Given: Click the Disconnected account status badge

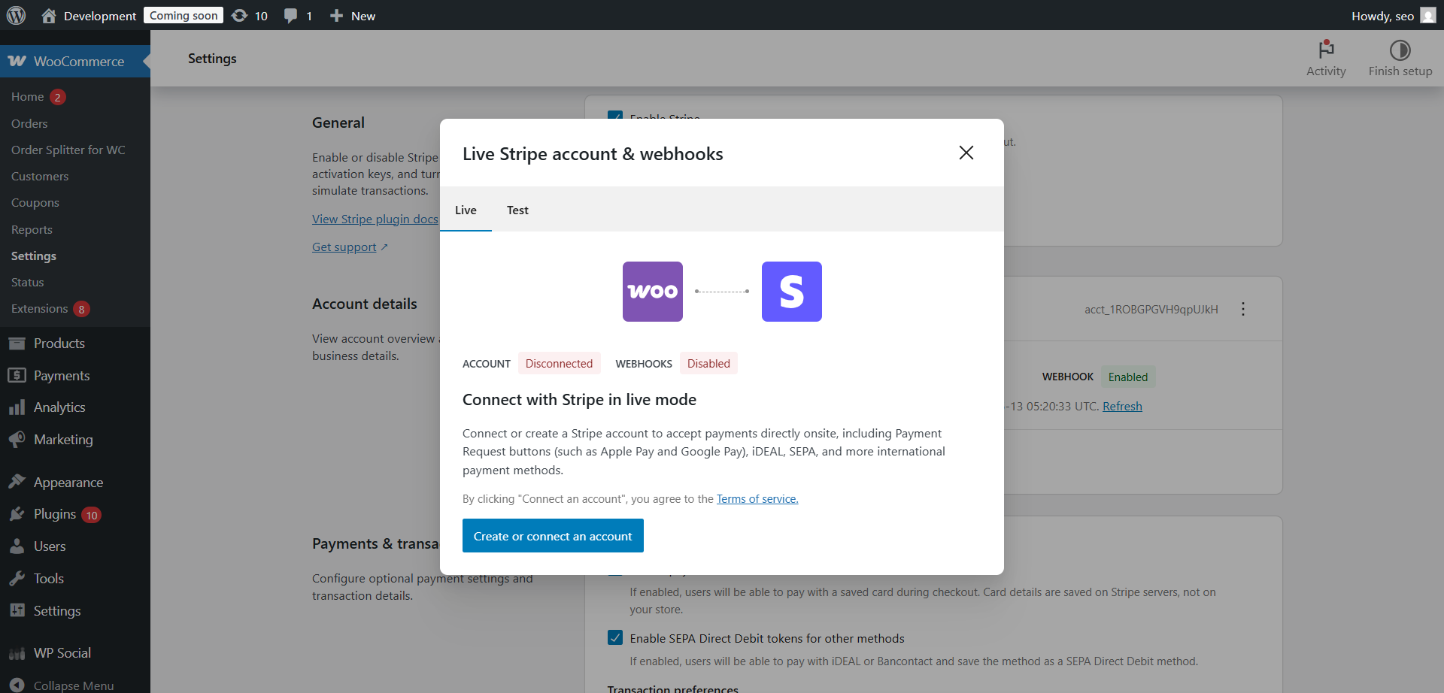Looking at the screenshot, I should point(559,363).
